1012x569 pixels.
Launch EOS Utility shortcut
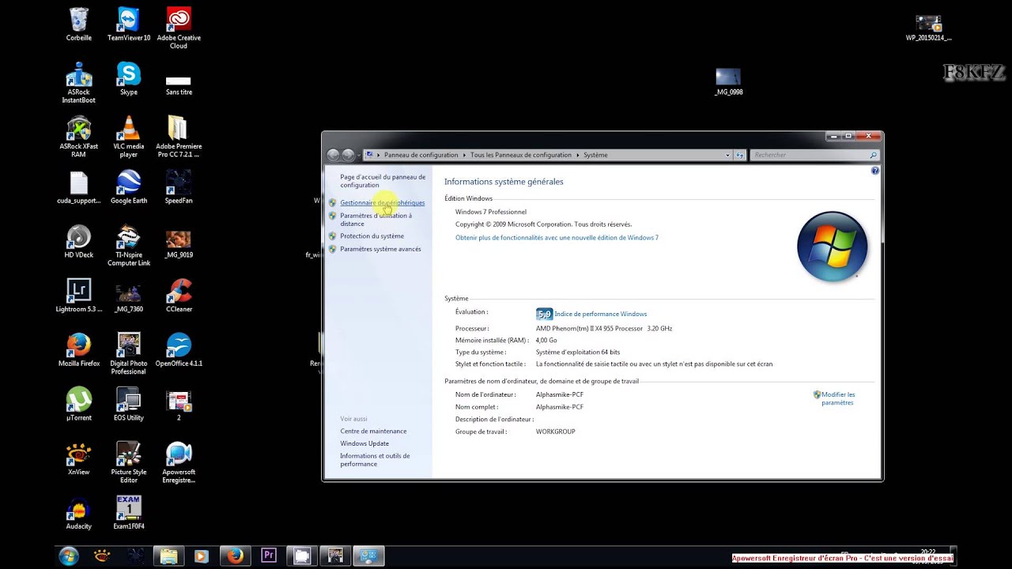point(129,404)
